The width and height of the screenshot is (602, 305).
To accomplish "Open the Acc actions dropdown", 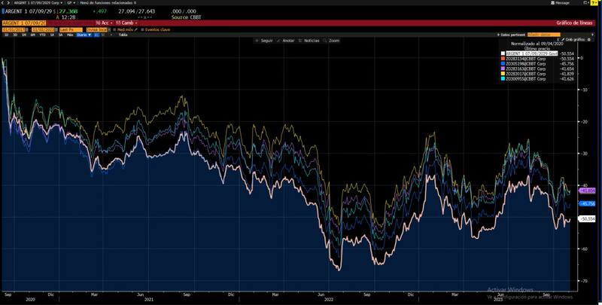I will coord(103,23).
